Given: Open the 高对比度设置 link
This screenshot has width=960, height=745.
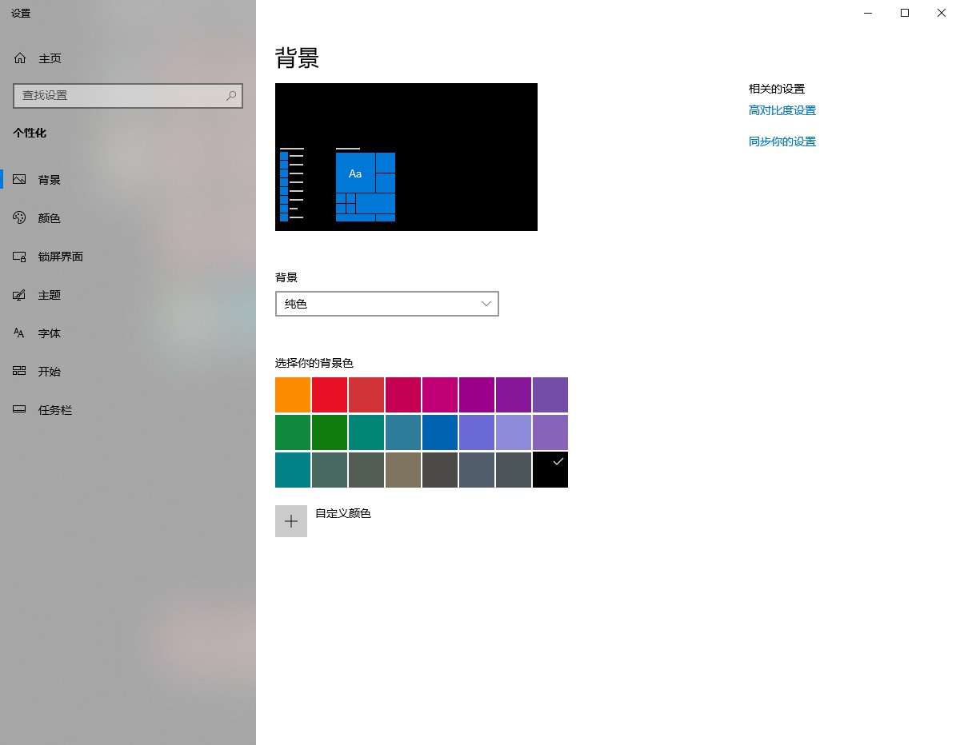Looking at the screenshot, I should [x=782, y=111].
